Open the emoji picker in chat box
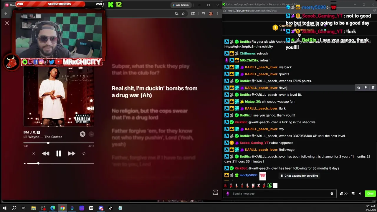This screenshot has width=377, height=212. 332,193
